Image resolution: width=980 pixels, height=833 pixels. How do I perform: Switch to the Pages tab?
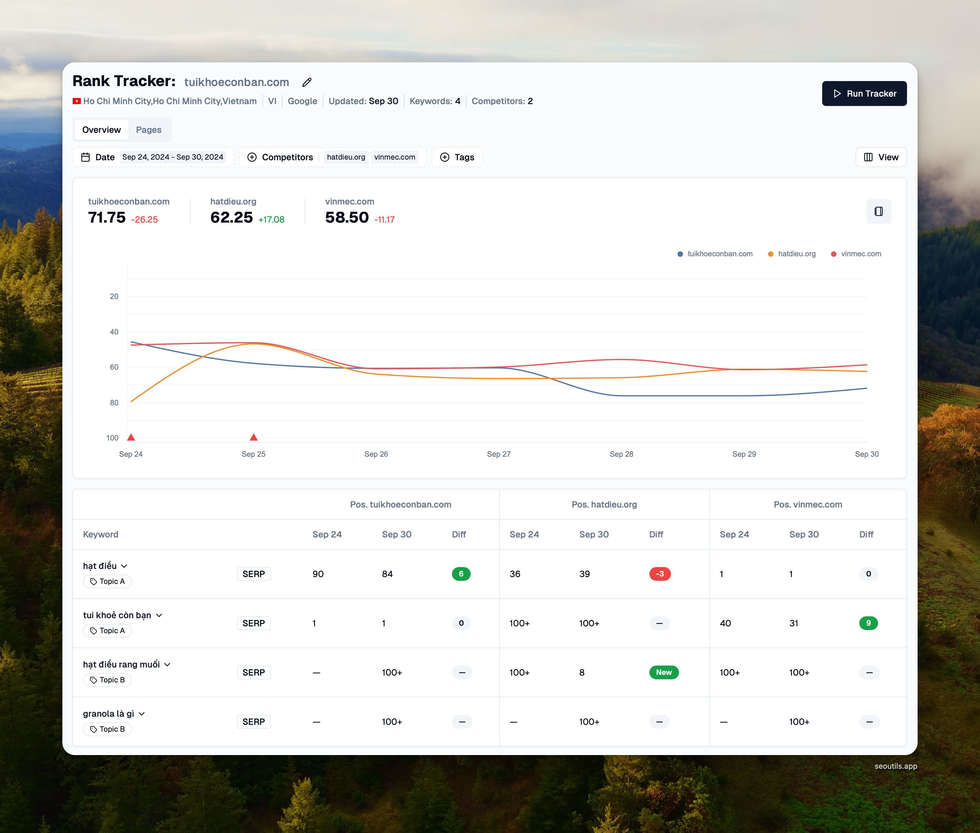tap(148, 130)
